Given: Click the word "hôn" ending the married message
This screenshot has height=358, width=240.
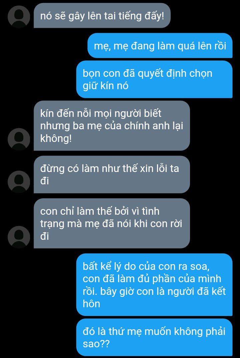Looking at the screenshot, I should pos(91,304).
